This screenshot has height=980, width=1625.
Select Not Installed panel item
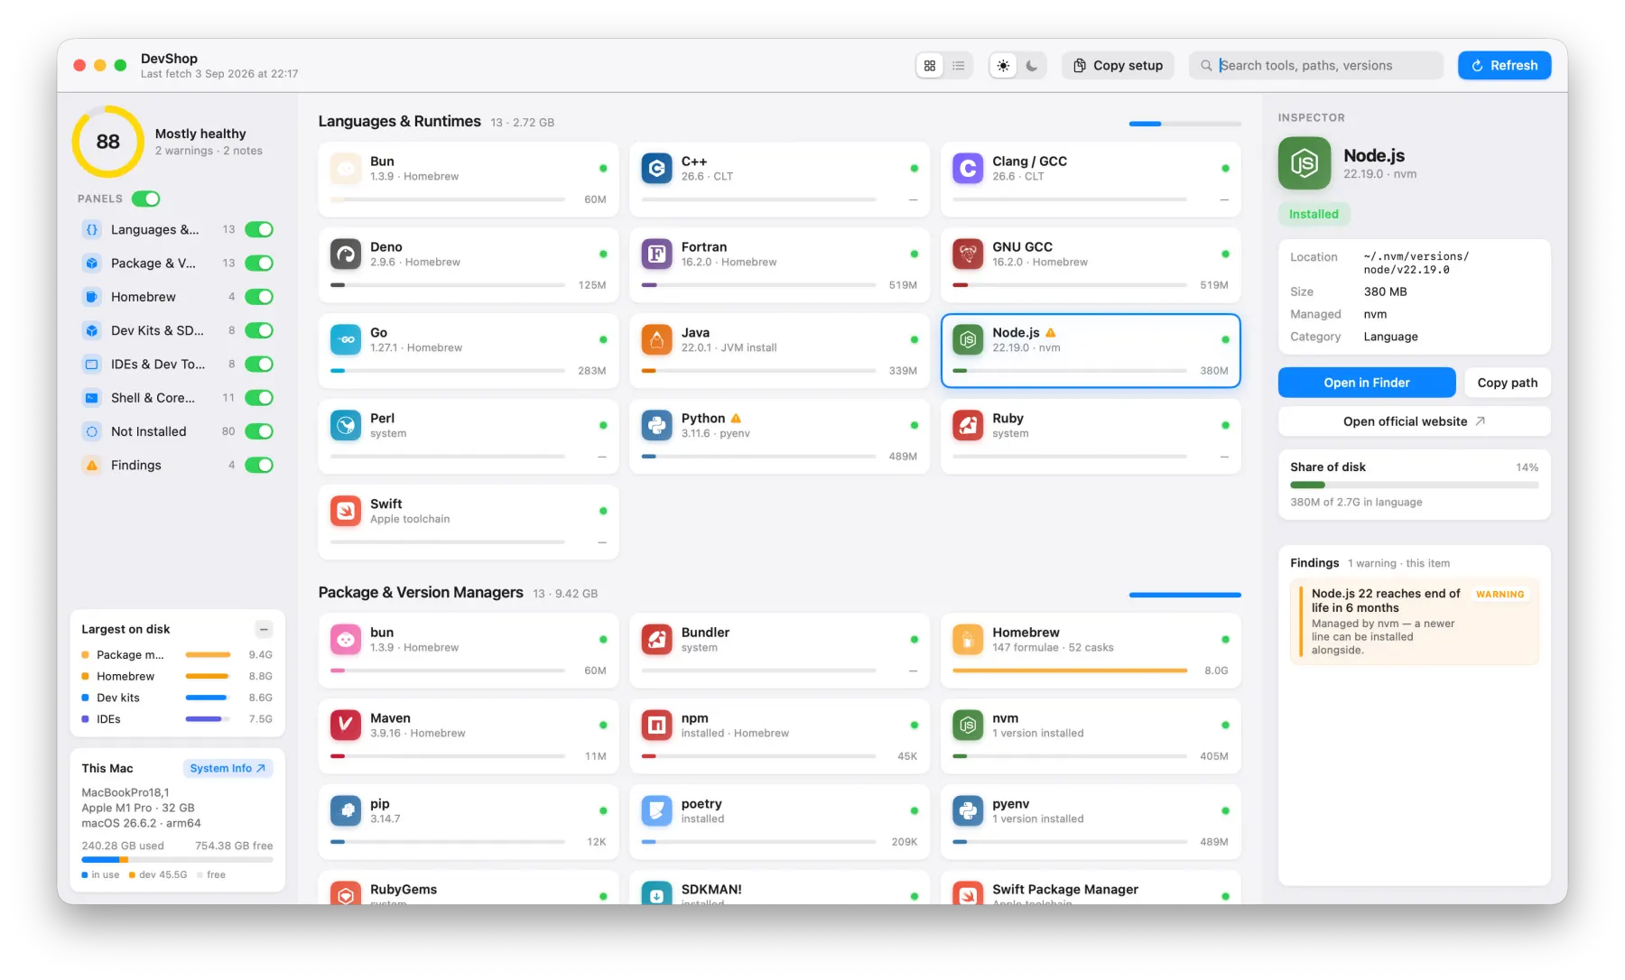149,431
